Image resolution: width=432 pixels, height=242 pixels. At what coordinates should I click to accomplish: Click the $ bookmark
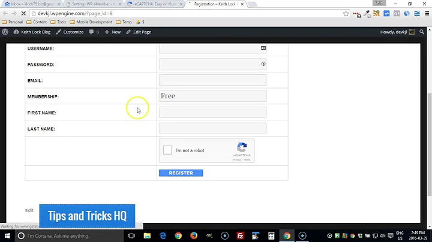coord(140,22)
